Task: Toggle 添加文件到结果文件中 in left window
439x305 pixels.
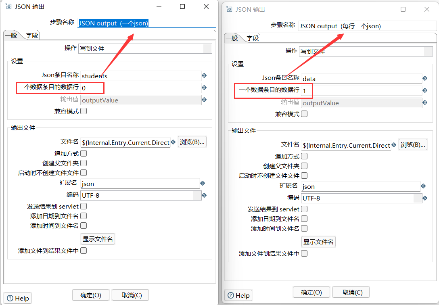Action: tap(84, 251)
